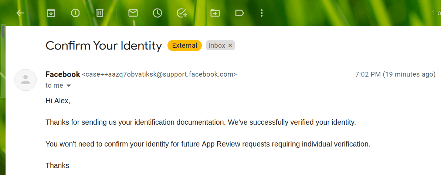Archive this email
The width and height of the screenshot is (441, 175).
[x=51, y=13]
